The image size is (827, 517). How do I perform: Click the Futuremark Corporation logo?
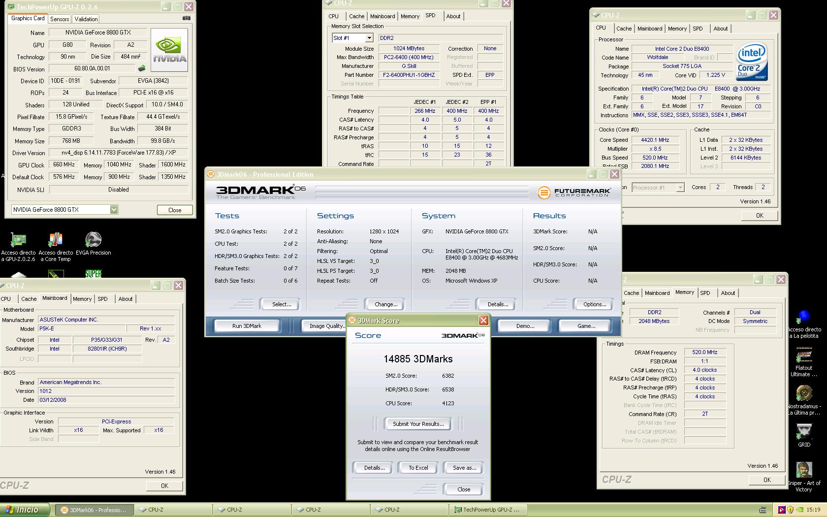[x=574, y=192]
